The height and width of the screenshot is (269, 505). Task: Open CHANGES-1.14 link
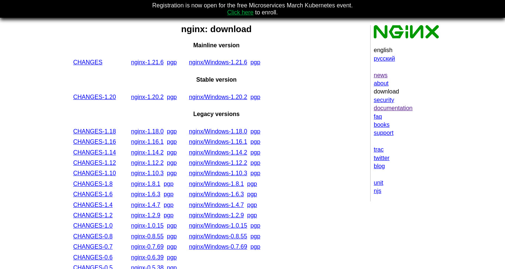[95, 153]
